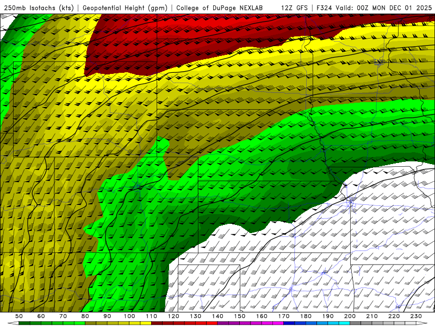Viewport: 435px width, 326px height.
Task: Click the '12Z GFS' model run text
Action: point(294,8)
